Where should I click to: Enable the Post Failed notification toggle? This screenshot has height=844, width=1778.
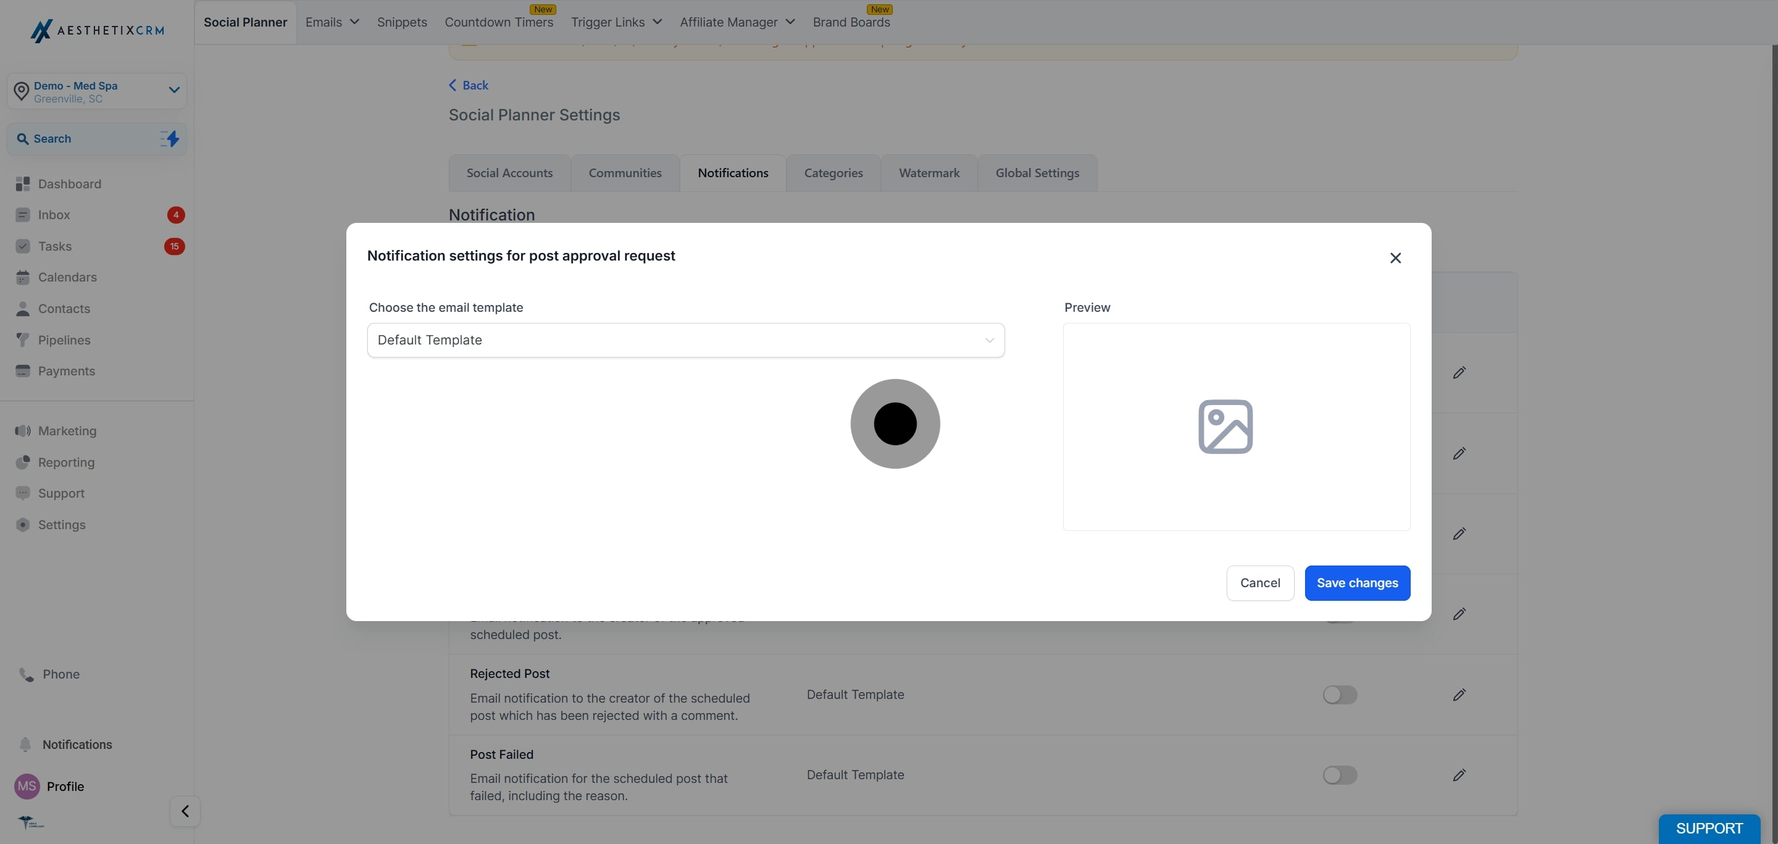point(1340,775)
